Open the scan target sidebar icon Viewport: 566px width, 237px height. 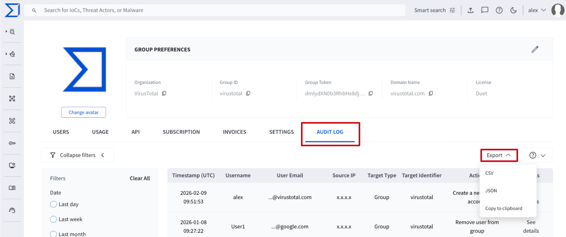tap(12, 121)
